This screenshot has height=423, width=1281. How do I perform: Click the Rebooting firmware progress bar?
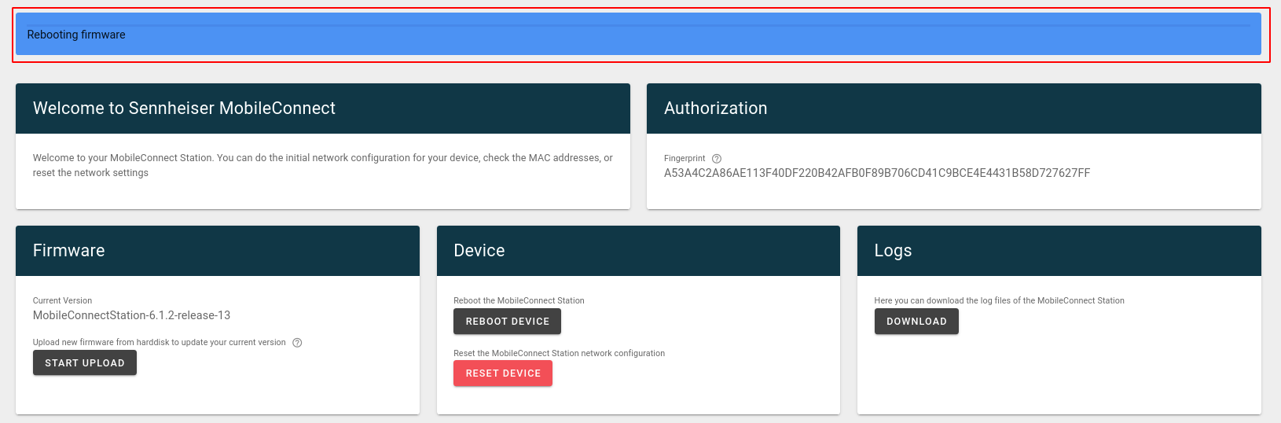pyautogui.click(x=638, y=25)
